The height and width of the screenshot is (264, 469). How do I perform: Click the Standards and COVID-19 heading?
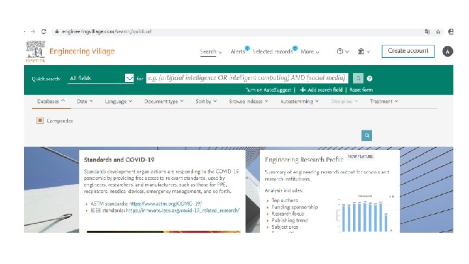(119, 160)
